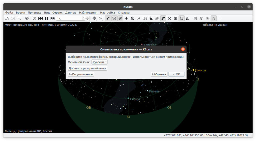Open the Наблюдения menu
The height and width of the screenshot is (141, 256).
88,12
